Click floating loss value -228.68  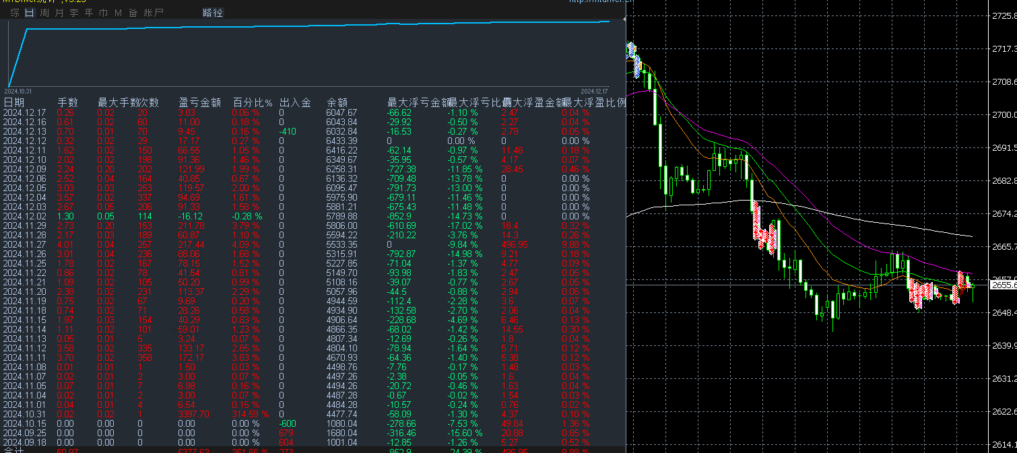pos(402,320)
